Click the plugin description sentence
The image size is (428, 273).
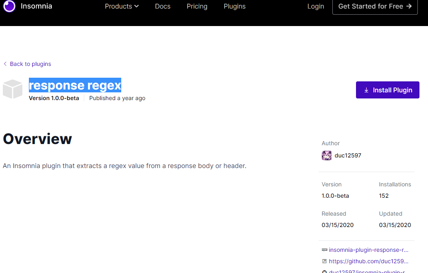tap(124, 166)
